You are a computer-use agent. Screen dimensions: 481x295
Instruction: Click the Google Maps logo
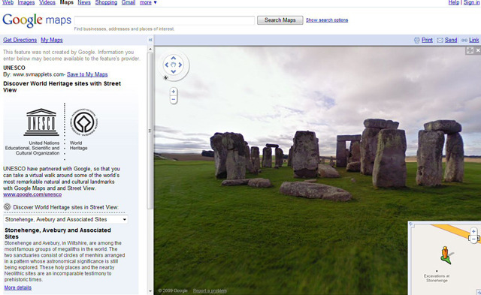[x=37, y=20]
